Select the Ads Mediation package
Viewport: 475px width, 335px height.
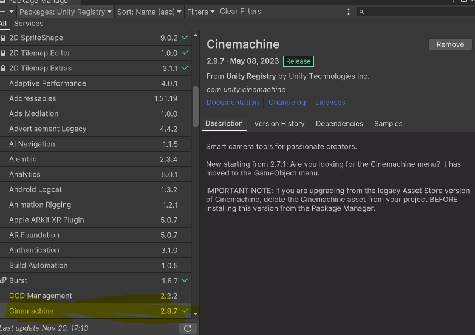(96, 113)
